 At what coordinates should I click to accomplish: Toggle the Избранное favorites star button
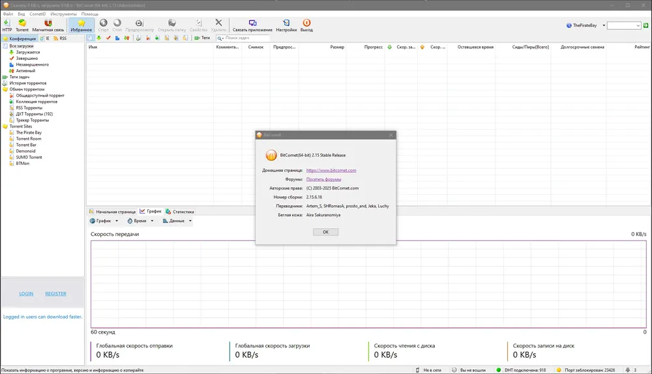pos(81,25)
